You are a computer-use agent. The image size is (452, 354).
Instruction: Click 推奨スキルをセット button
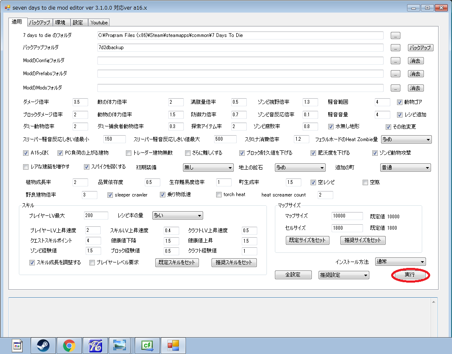click(x=234, y=262)
